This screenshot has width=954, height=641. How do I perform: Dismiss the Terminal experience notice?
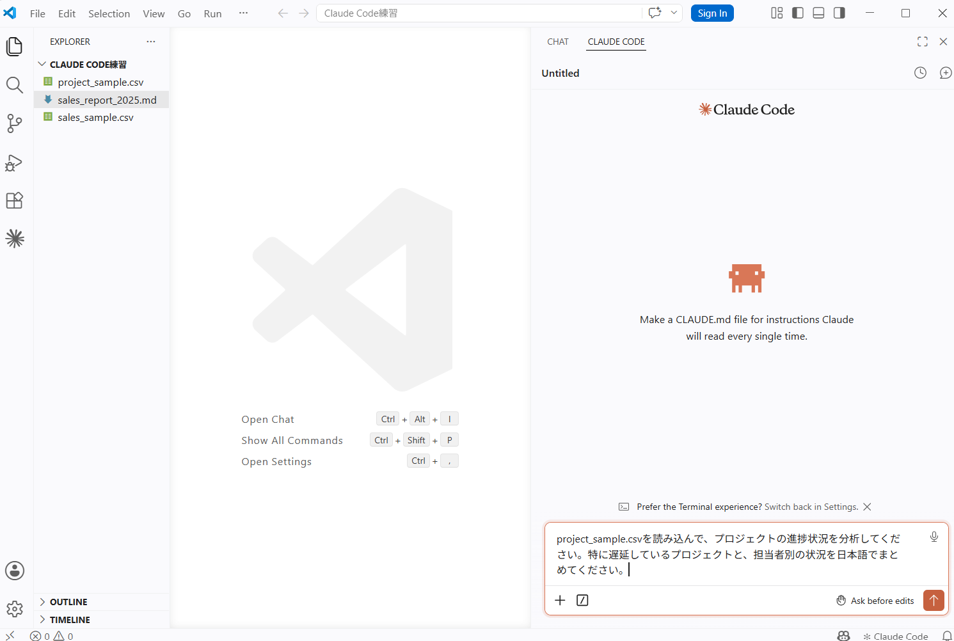[x=867, y=507]
